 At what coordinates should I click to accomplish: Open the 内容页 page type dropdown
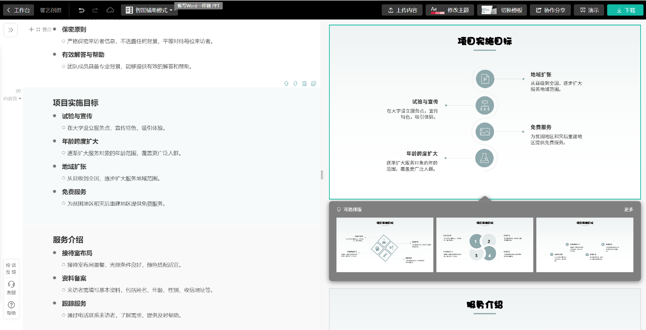[x=12, y=99]
